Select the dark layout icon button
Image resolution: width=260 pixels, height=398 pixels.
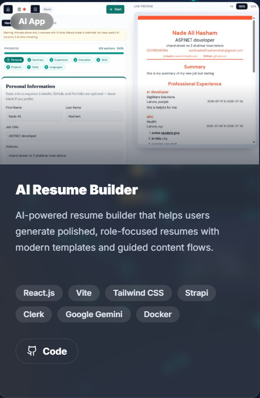pyautogui.click(x=35, y=10)
